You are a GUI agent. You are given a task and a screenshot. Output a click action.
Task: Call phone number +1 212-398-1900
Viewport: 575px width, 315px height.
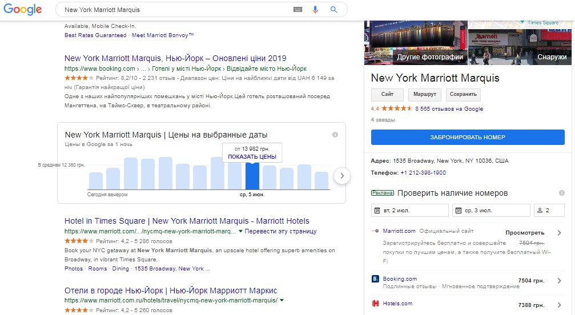423,172
